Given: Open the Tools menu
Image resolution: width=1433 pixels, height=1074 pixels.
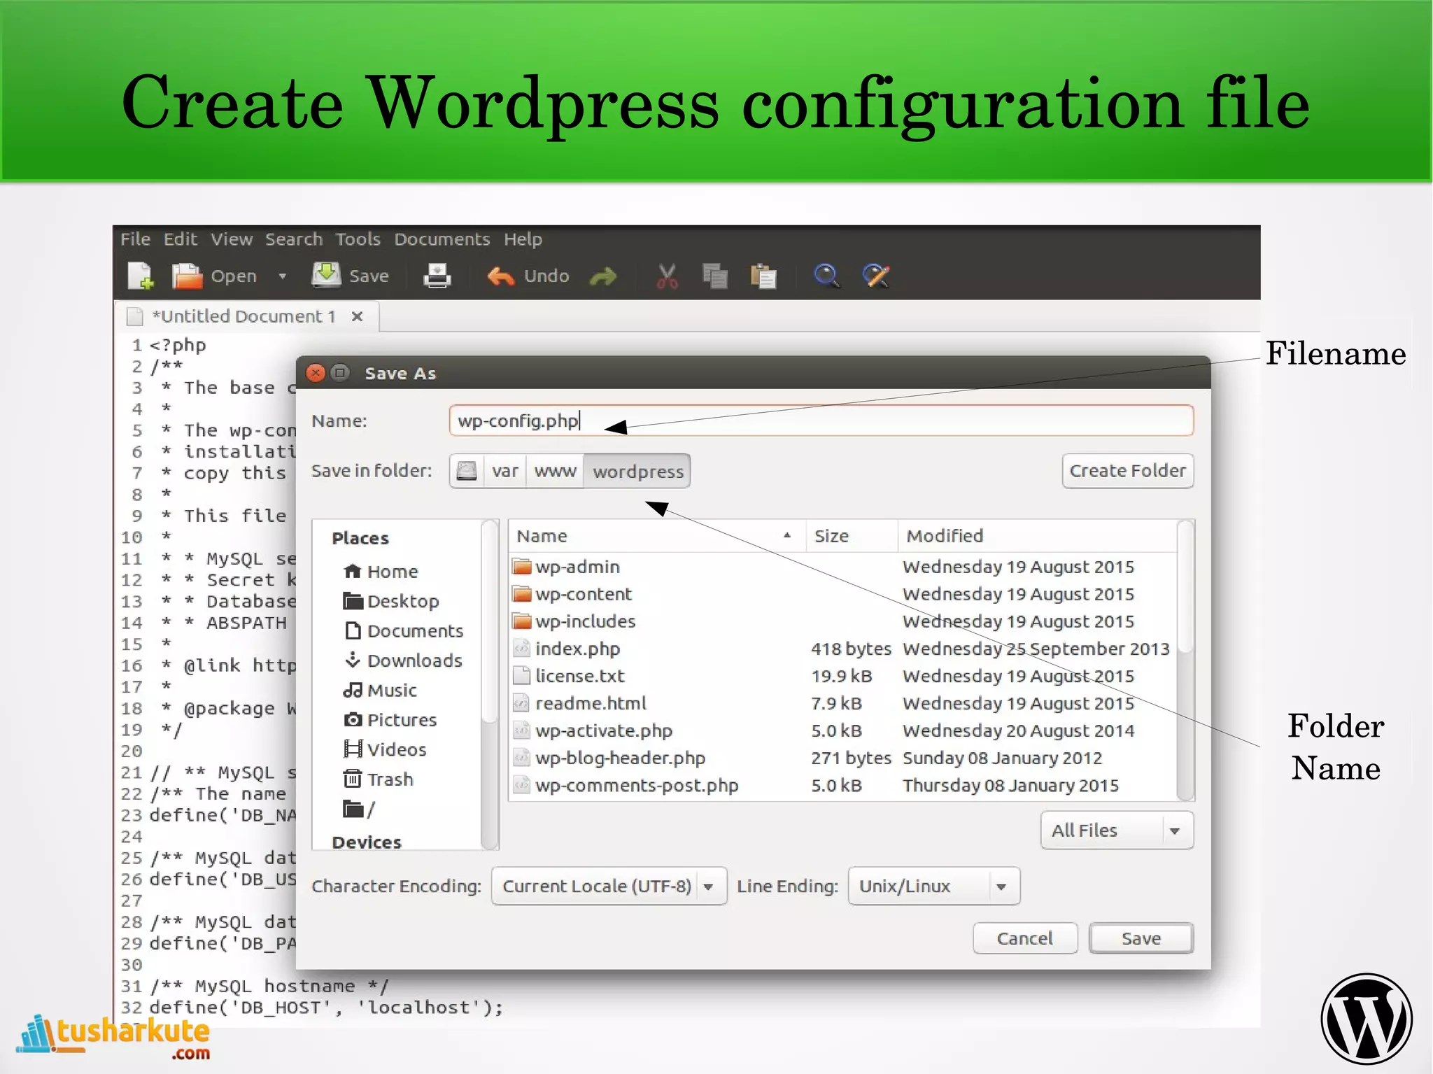Looking at the screenshot, I should 358,239.
